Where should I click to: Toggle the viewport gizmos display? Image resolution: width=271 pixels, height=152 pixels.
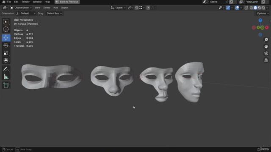tap(228, 8)
